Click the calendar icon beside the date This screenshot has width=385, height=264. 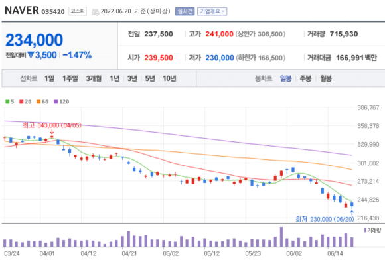coord(96,11)
